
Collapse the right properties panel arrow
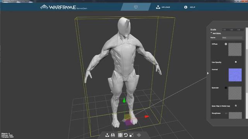pyautogui.click(x=208, y=73)
